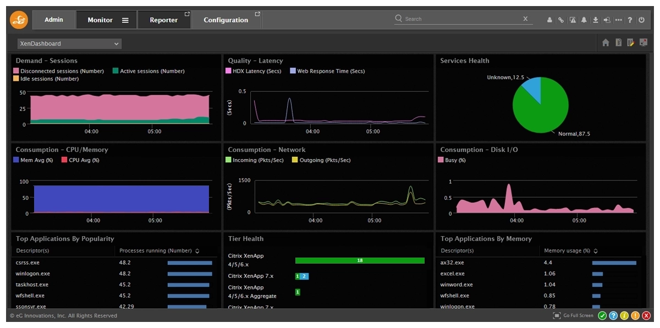Open the notifications bell icon
Screen dimensions: 660x328
584,20
